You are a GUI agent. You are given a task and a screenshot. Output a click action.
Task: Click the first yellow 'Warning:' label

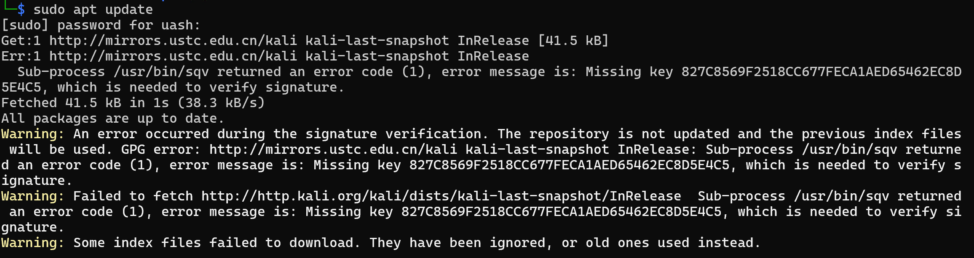[x=33, y=134]
